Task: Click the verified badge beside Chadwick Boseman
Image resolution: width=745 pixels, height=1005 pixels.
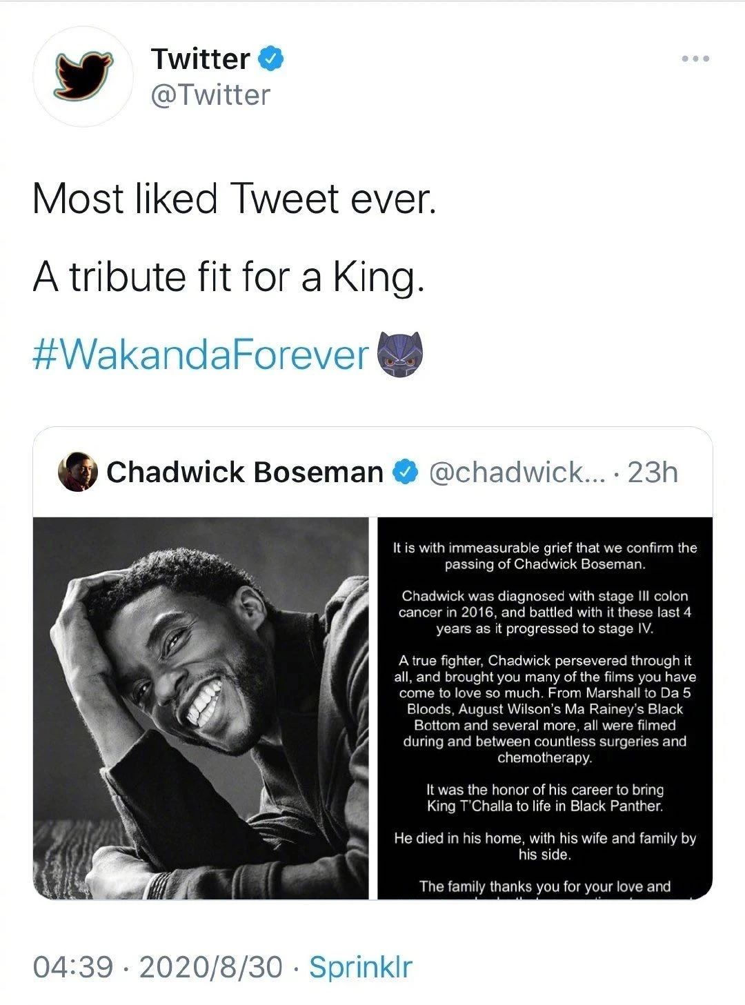Action: 404,472
